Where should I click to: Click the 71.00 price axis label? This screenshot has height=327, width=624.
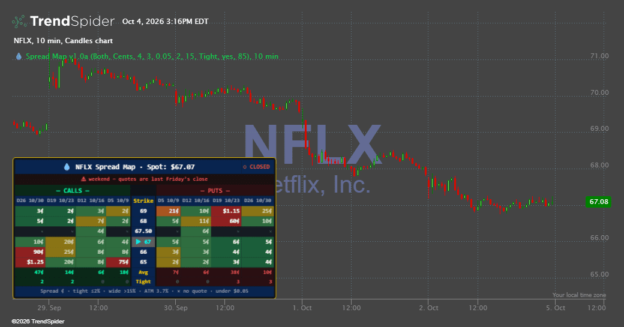coord(599,56)
